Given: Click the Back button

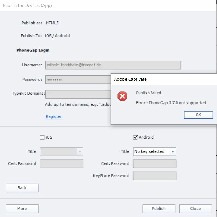Looking at the screenshot, I should coord(22,188).
